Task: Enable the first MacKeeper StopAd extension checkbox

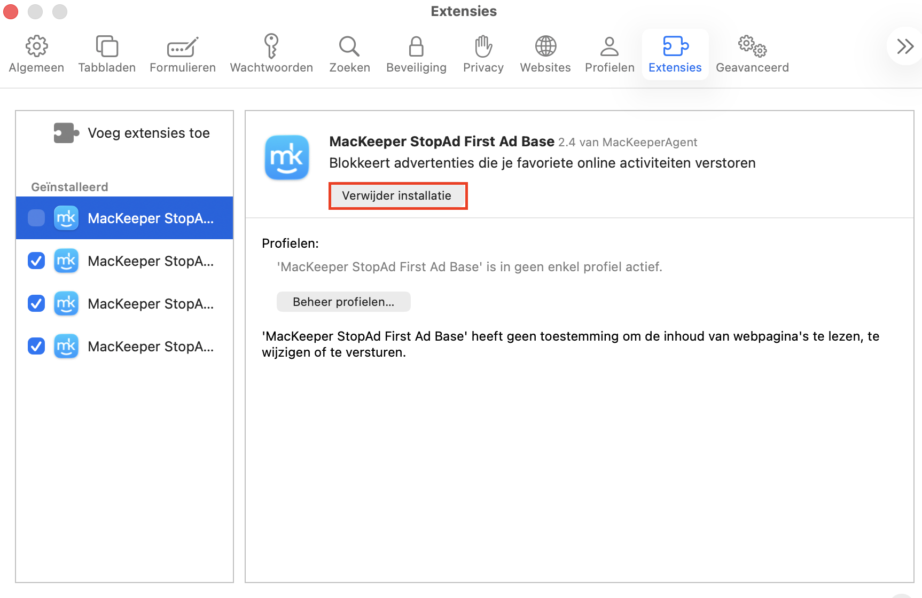Action: coord(36,218)
